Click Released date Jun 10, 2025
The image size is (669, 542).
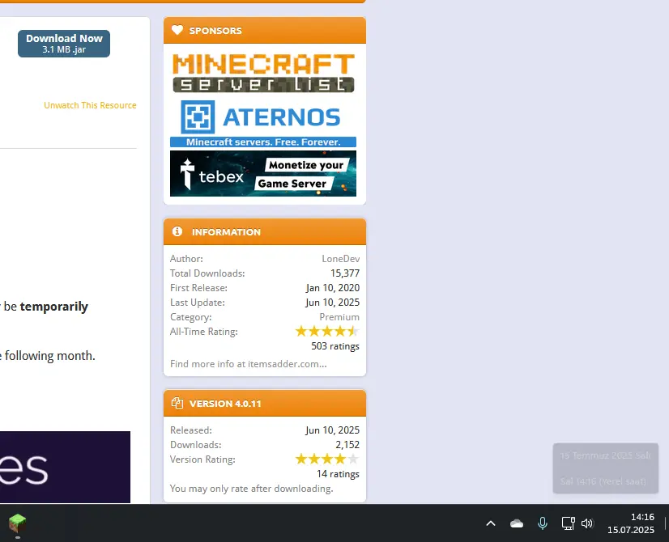(332, 430)
